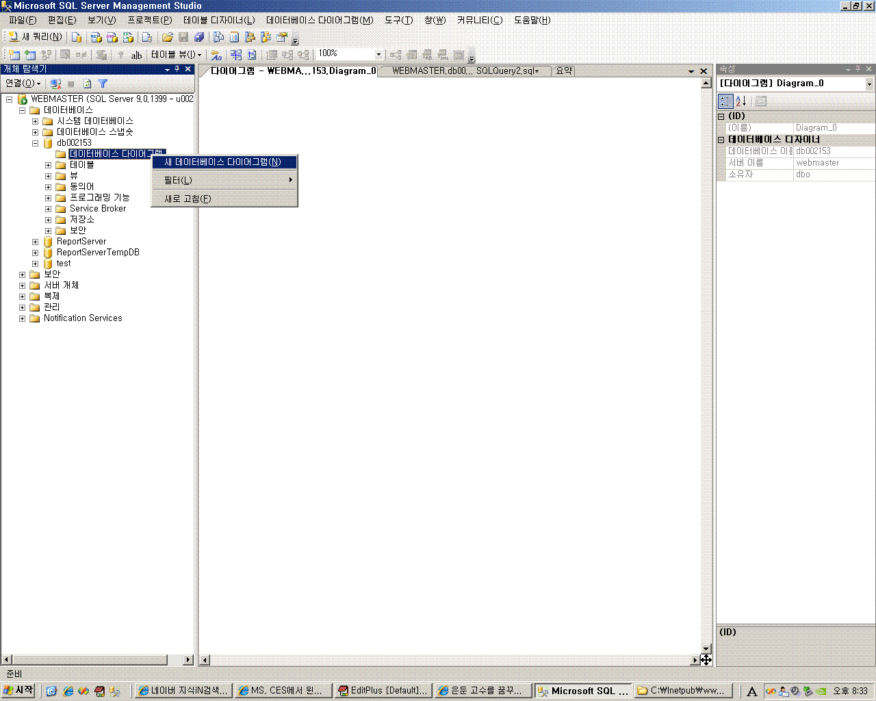Viewport: 876px width, 701px height.
Task: Click the Analysis Services MDX Query icon
Action: click(96, 37)
